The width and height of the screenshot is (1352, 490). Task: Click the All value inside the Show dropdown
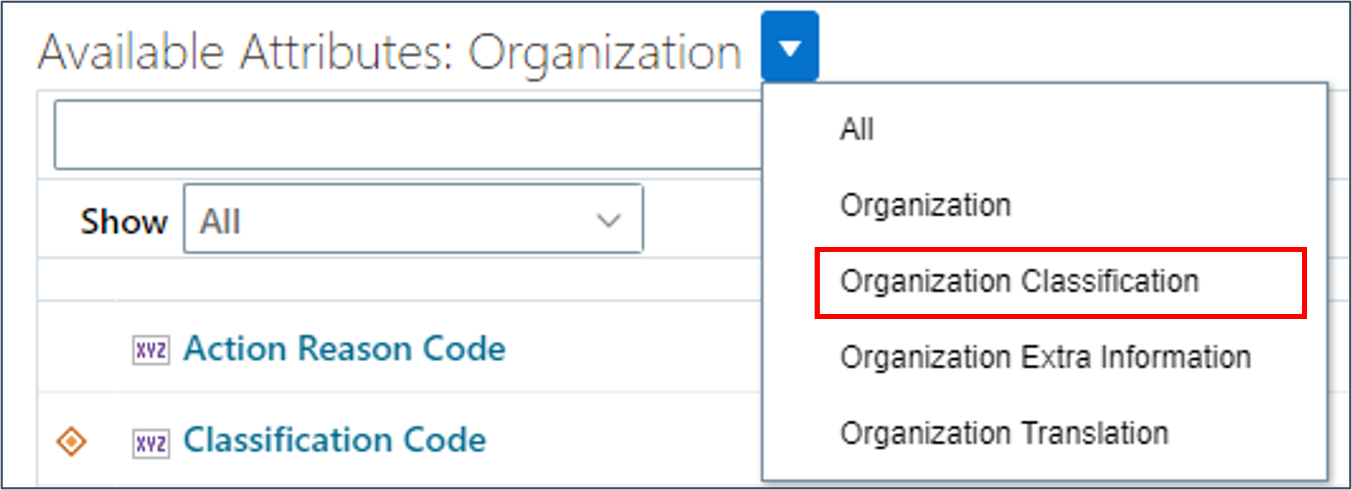(x=223, y=219)
